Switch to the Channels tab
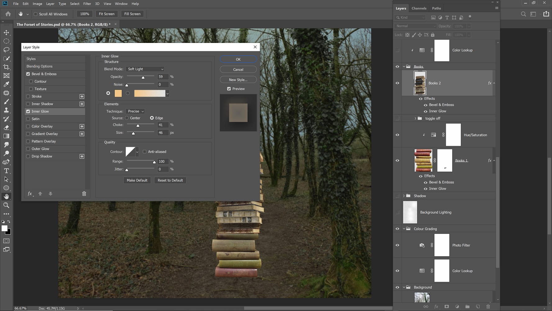The width and height of the screenshot is (552, 311). 419,8
